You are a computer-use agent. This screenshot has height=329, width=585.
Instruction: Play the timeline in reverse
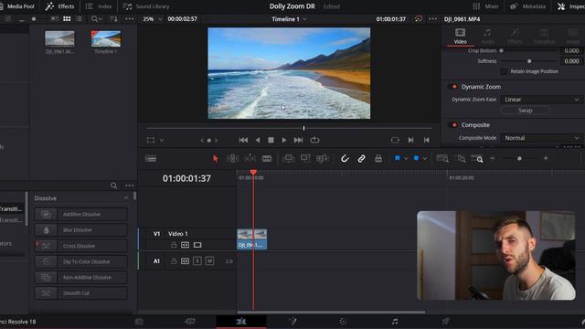(x=258, y=140)
